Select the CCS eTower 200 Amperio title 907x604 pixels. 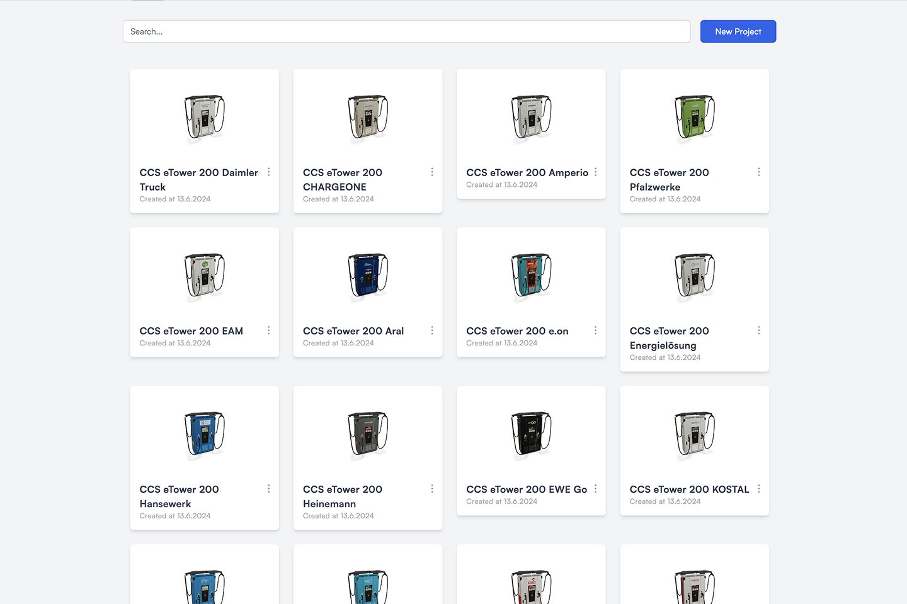coord(527,172)
